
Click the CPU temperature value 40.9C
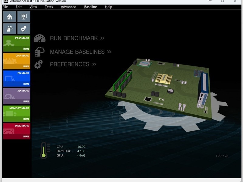(x=81, y=147)
